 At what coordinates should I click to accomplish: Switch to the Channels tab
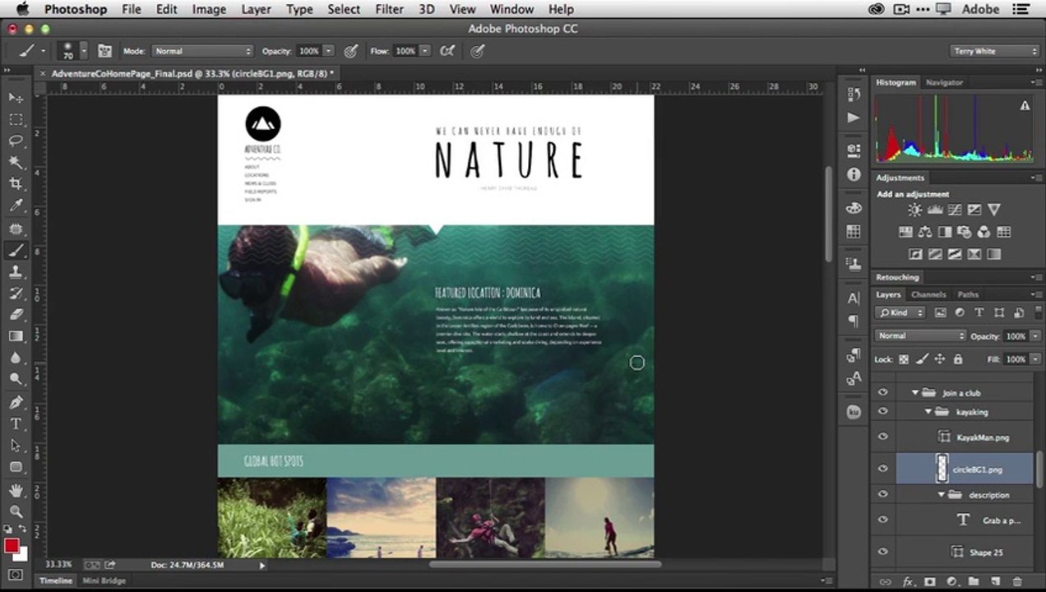[x=928, y=294]
